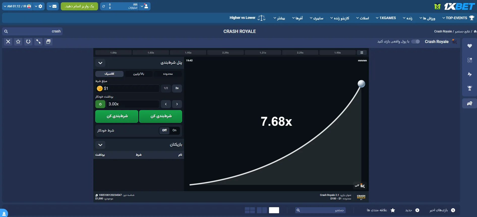This screenshot has height=217, width=477.
Task: Select the محدوده range tab
Action: click(x=168, y=74)
